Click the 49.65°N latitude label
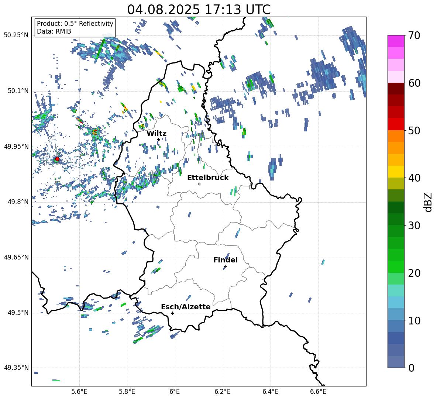This screenshot has height=399, width=437. coord(16,257)
